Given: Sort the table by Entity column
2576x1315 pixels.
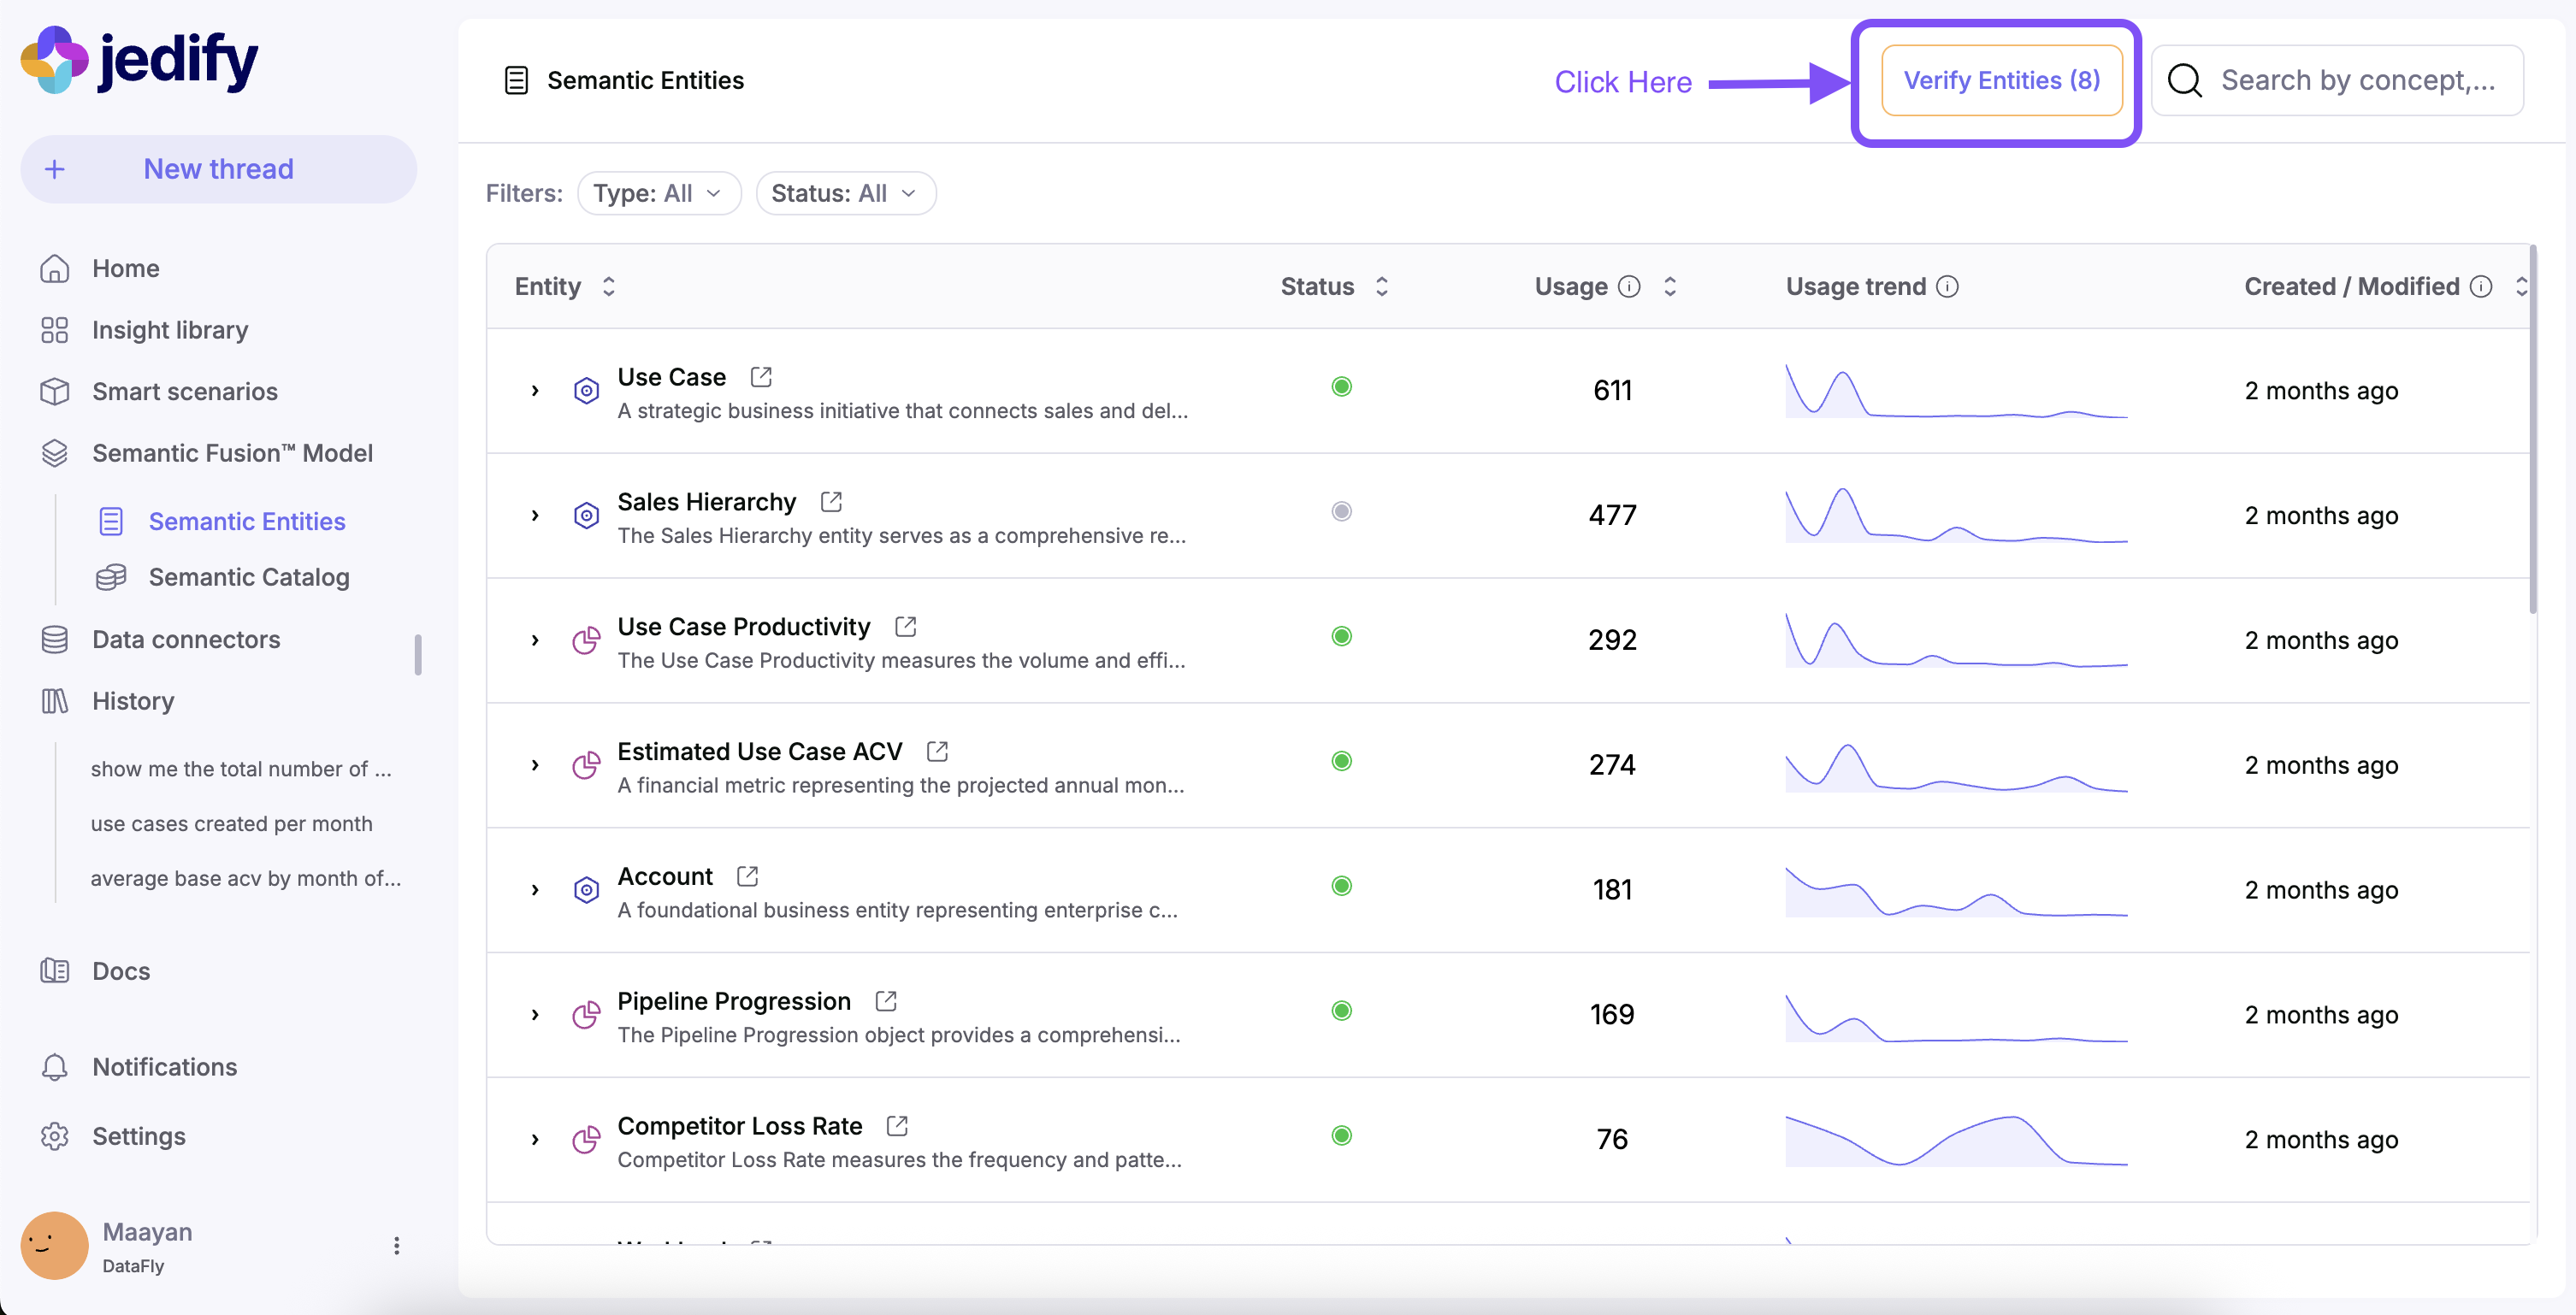Looking at the screenshot, I should point(608,287).
